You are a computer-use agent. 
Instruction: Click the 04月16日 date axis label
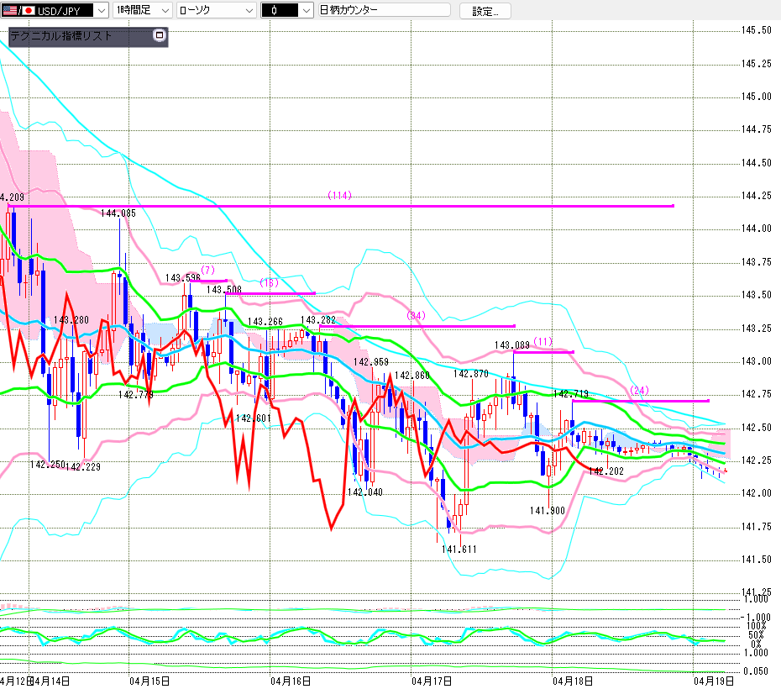(291, 681)
